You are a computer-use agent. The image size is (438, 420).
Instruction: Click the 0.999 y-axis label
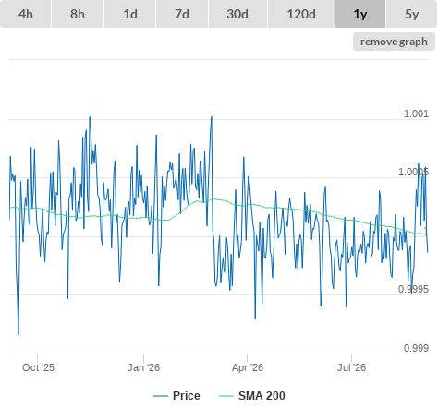pyautogui.click(x=416, y=348)
